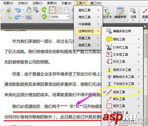Click text 先的装修服务公司的预期
The height and width of the screenshot is (126, 148).
[x=27, y=62]
